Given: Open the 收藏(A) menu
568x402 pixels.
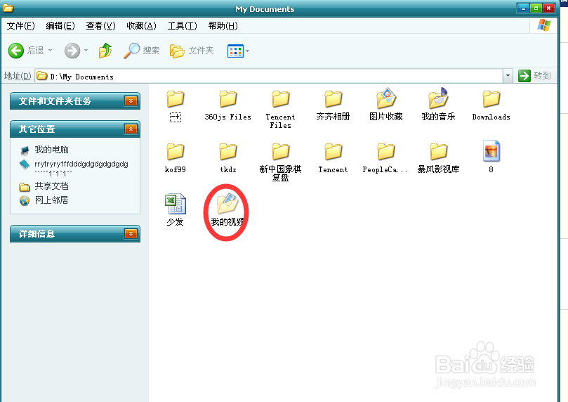Looking at the screenshot, I should (x=141, y=26).
